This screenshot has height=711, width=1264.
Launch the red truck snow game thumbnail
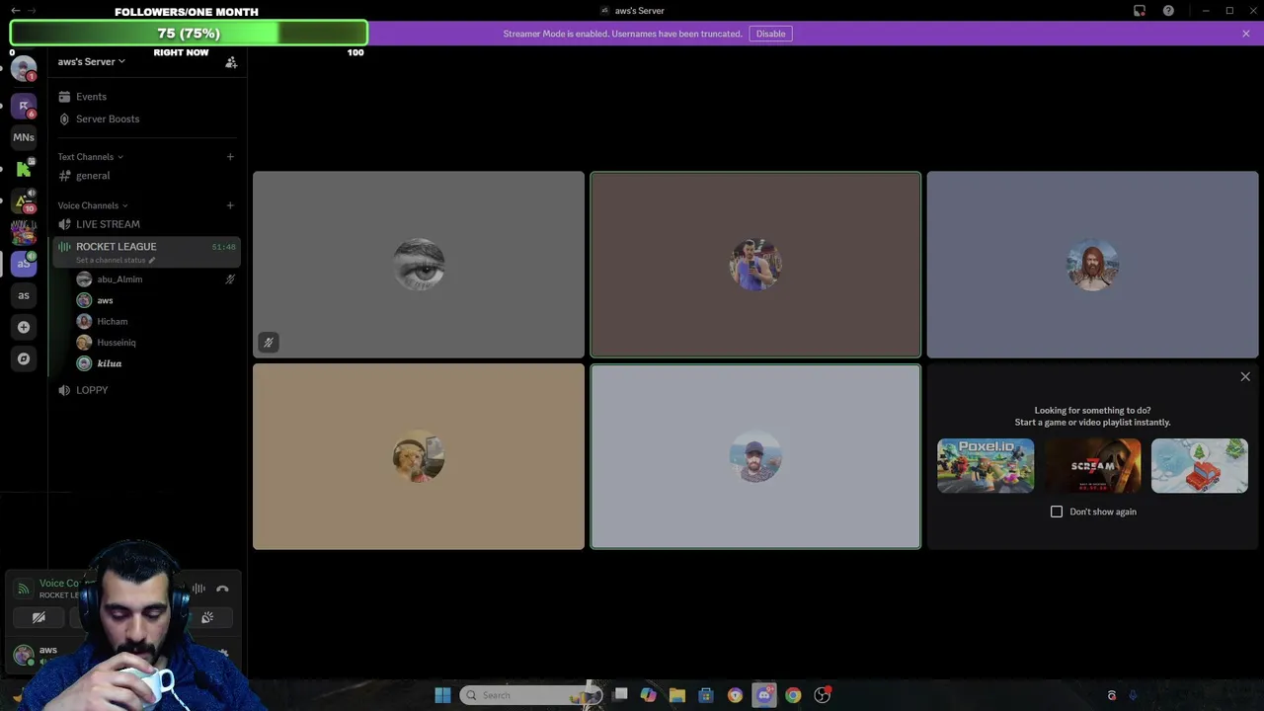pos(1199,465)
